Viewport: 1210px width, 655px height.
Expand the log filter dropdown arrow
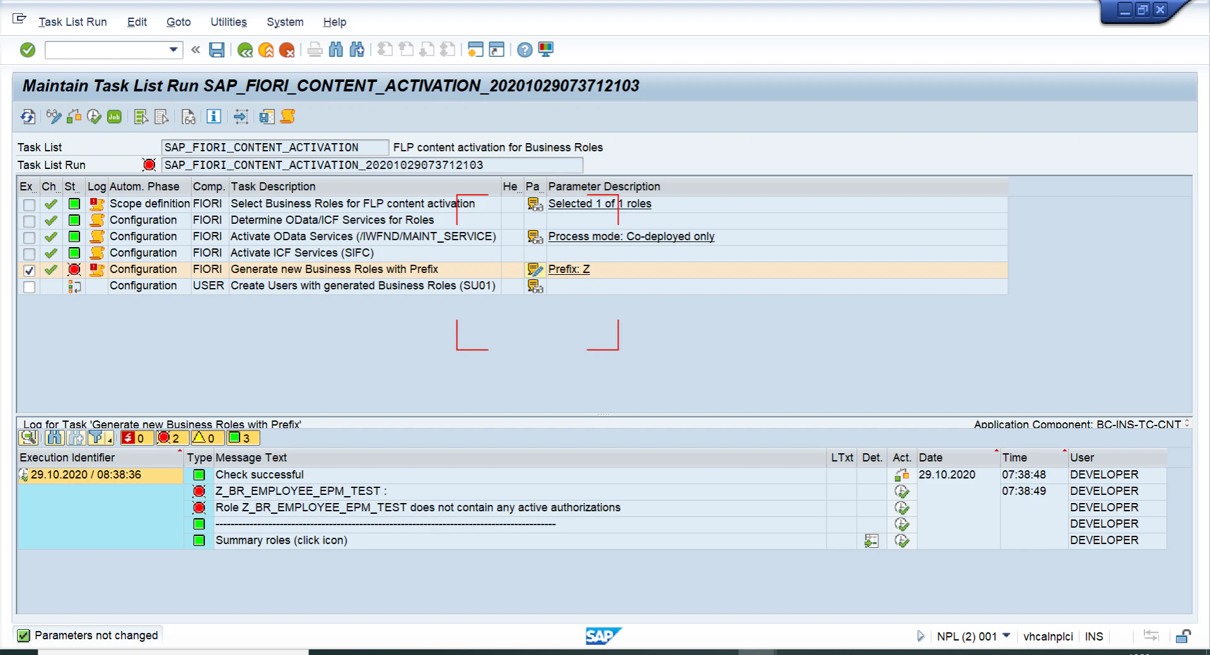[110, 439]
